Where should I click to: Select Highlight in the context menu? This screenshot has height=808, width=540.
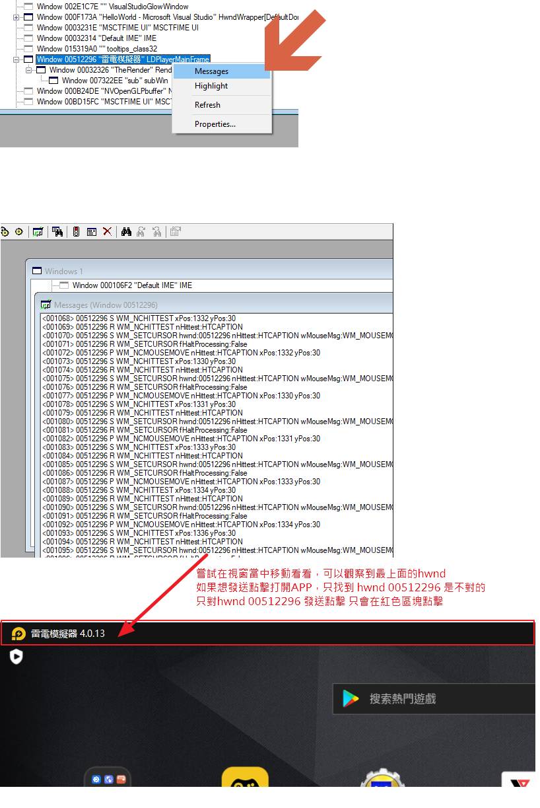tap(211, 86)
